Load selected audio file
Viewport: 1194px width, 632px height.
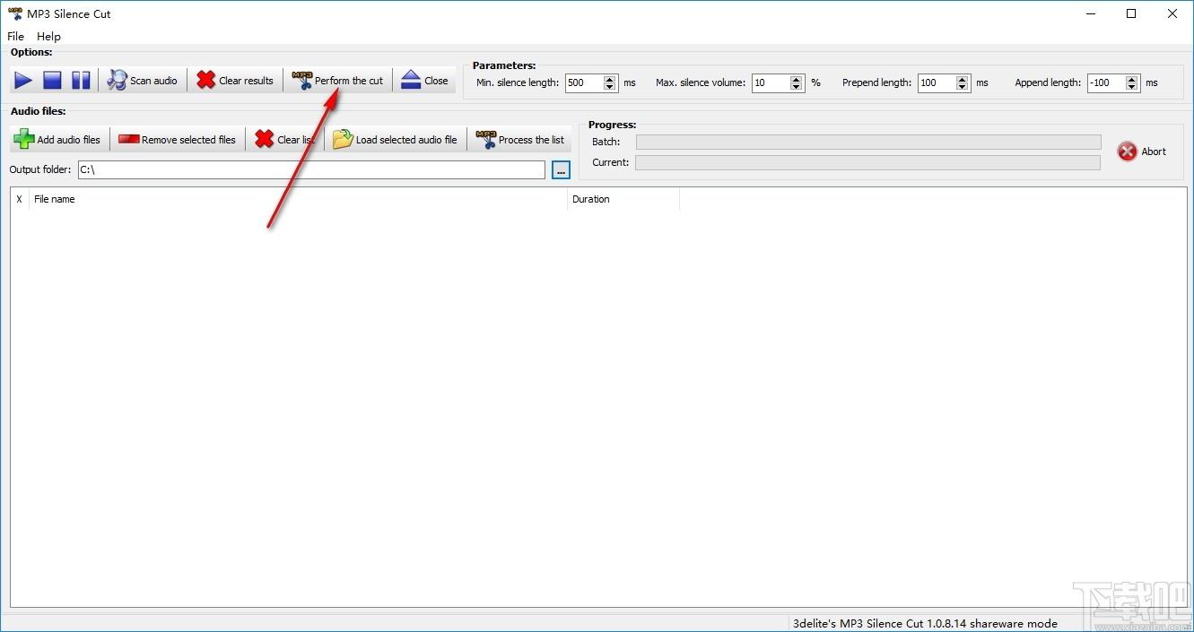coord(396,140)
